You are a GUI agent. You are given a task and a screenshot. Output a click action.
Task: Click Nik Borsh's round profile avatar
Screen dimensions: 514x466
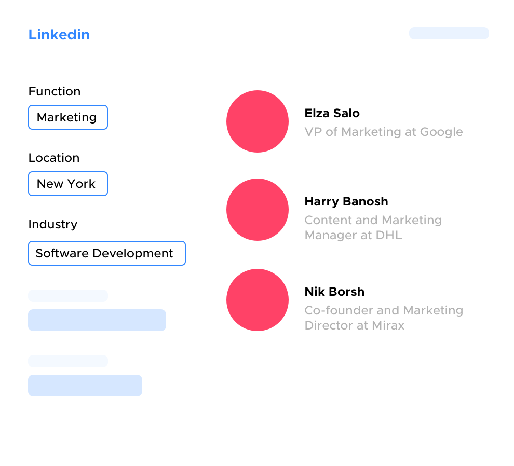[x=258, y=300]
